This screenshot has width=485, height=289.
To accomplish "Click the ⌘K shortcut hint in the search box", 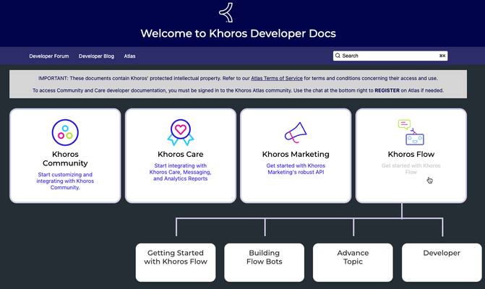I will [442, 56].
